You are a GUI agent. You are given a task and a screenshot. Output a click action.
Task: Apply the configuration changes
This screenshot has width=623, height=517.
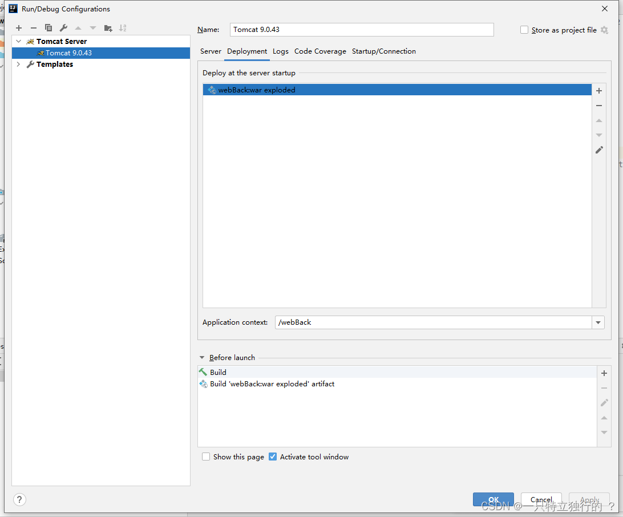coord(589,499)
